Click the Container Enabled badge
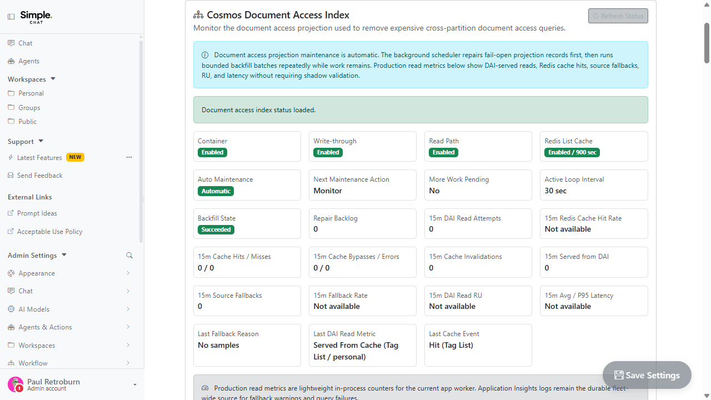 pyautogui.click(x=213, y=152)
